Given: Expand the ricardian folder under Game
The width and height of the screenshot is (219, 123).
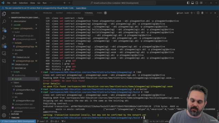Looking at the screenshot, I should (24, 50).
